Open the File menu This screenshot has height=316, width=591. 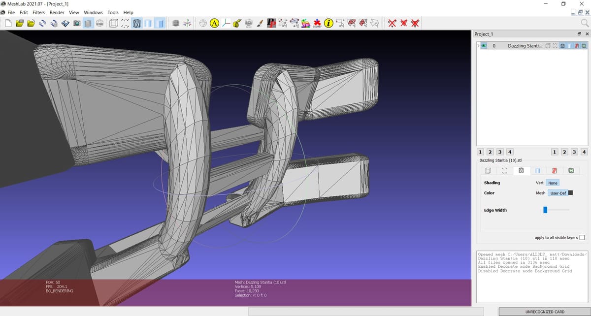11,12
